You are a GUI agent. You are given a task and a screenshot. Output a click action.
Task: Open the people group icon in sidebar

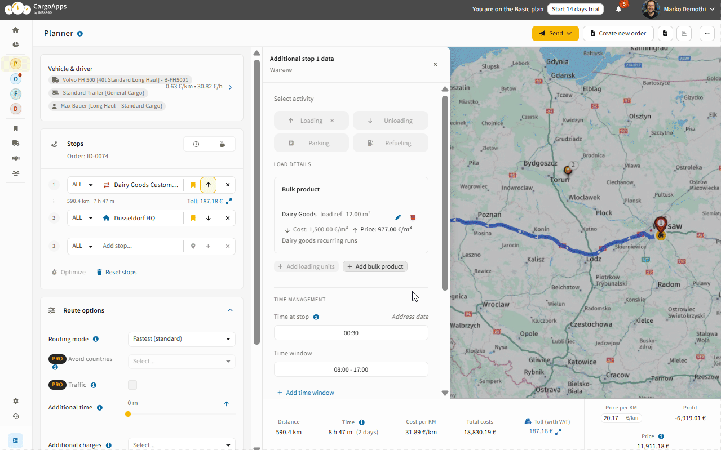coord(16,173)
